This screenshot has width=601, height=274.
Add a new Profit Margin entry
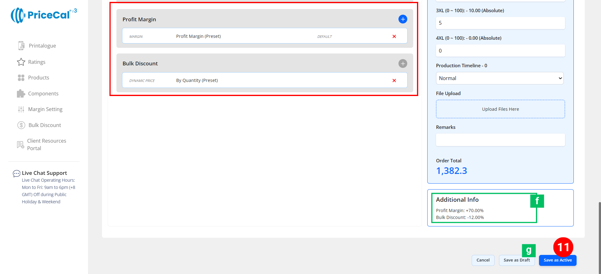[x=403, y=19]
